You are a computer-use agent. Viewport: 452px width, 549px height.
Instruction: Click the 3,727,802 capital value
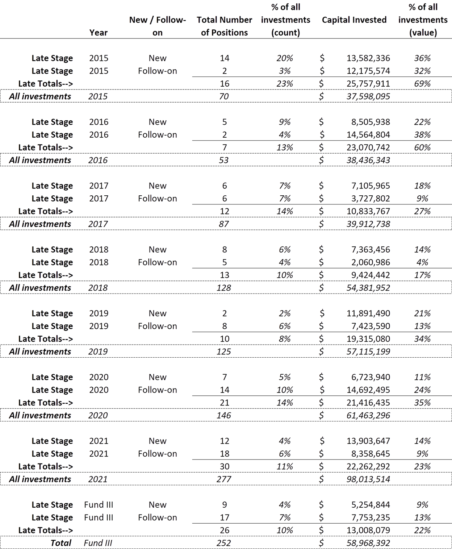tap(371, 199)
